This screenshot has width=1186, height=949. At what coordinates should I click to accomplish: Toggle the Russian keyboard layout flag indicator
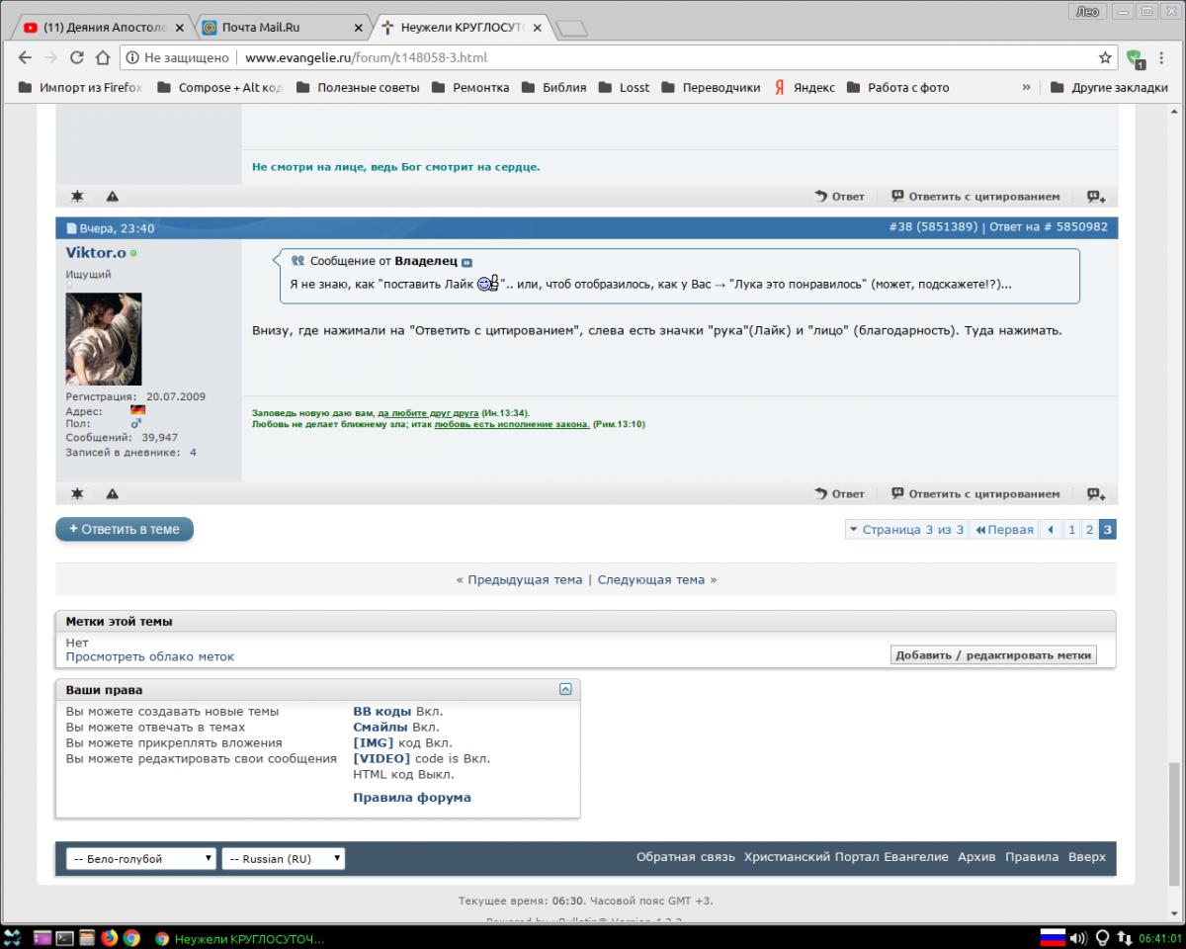click(1052, 937)
